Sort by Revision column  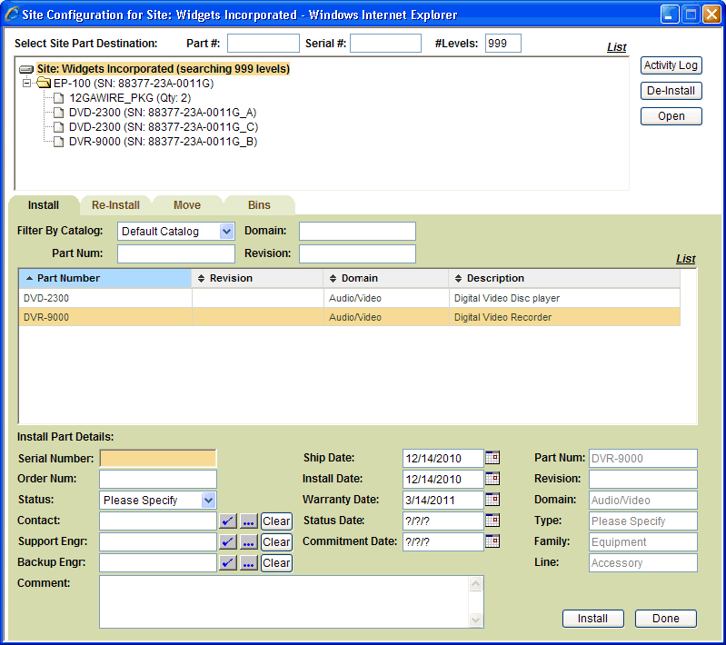[x=257, y=278]
